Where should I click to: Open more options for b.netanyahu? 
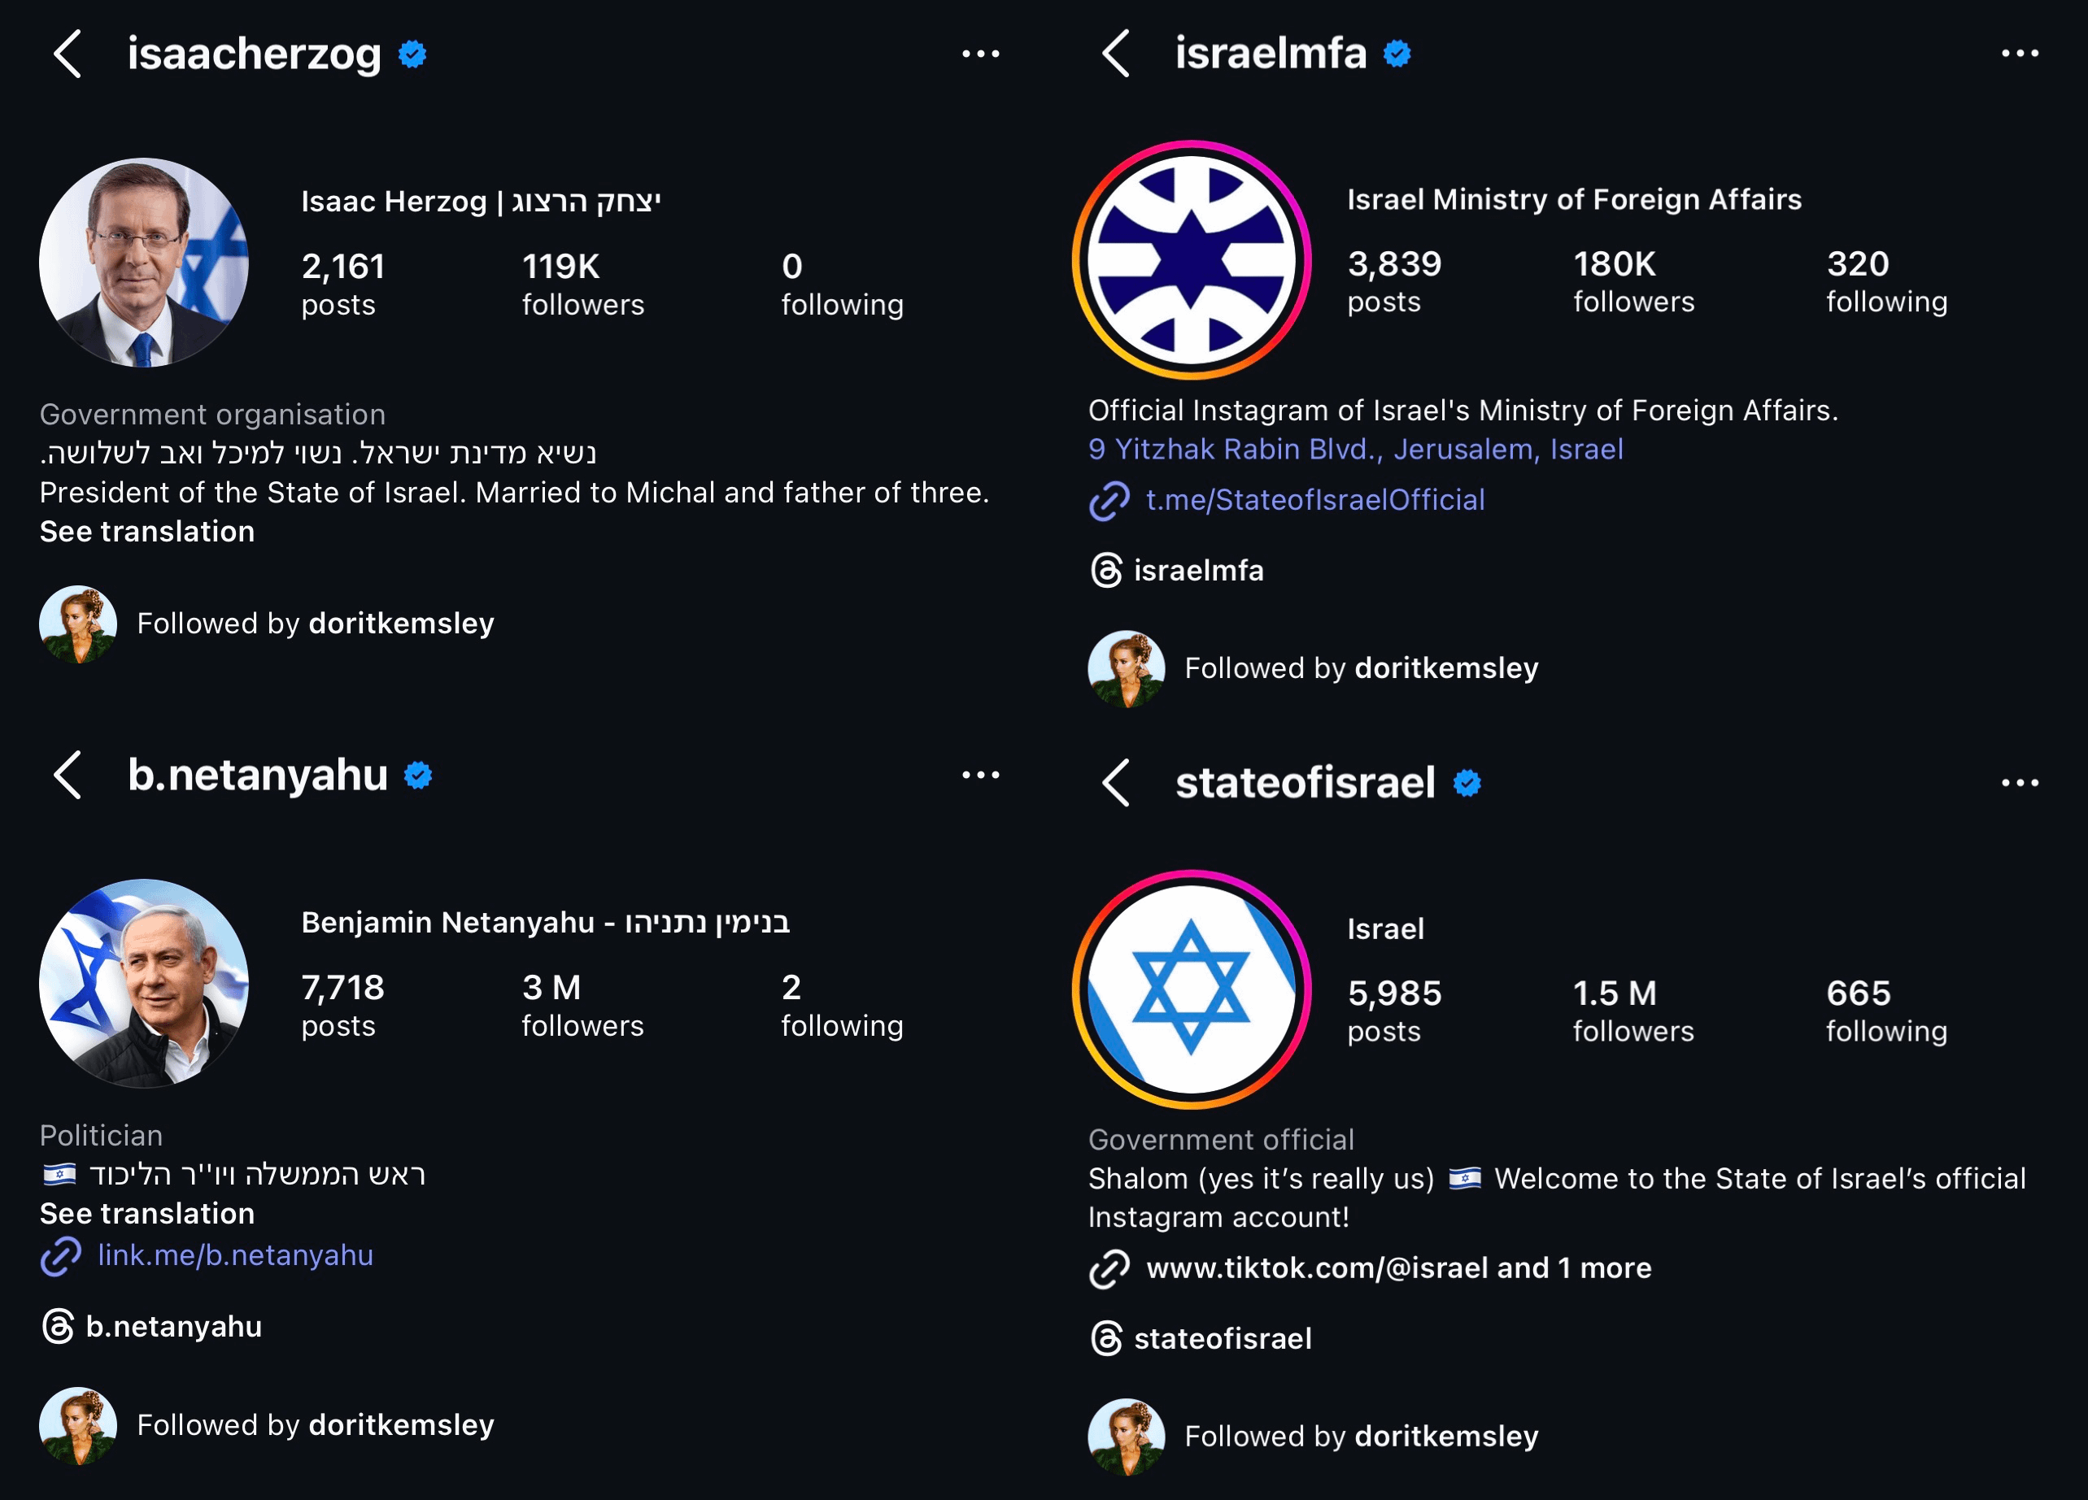coord(980,775)
